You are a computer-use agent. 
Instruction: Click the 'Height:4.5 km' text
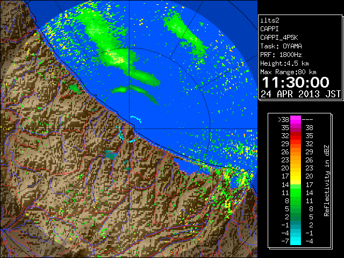tap(284, 63)
